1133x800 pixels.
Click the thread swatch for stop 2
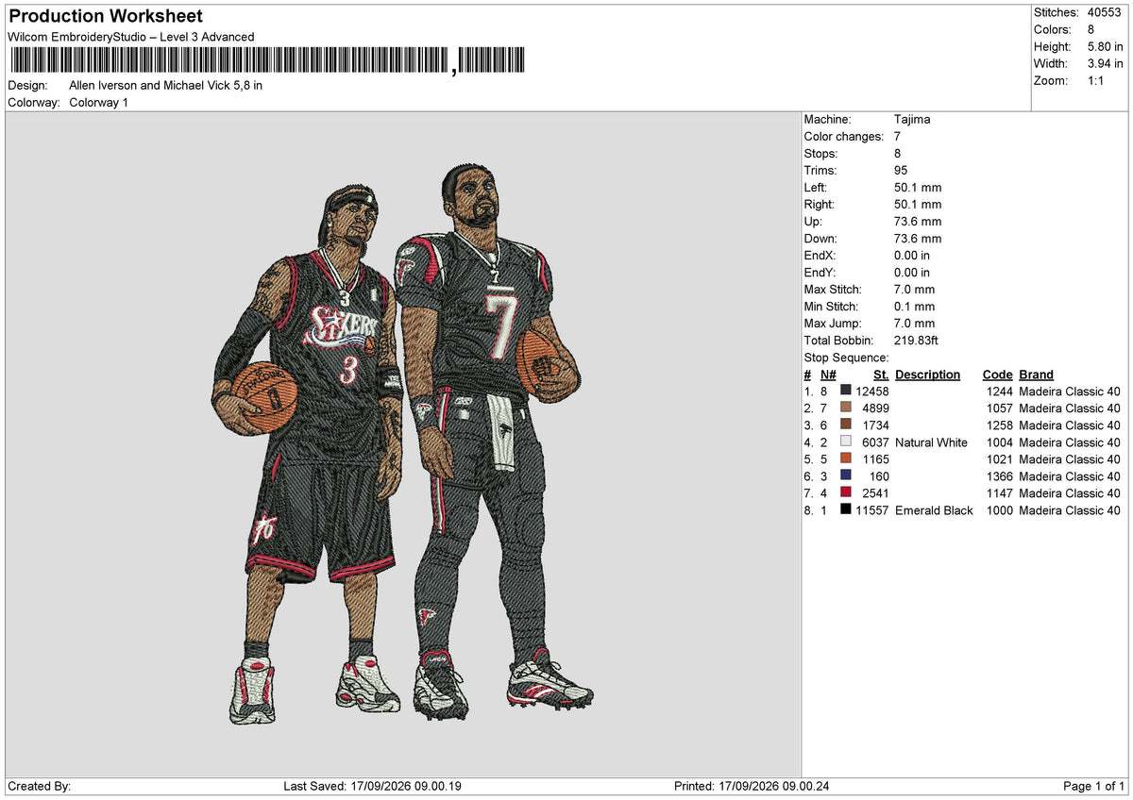pyautogui.click(x=846, y=408)
